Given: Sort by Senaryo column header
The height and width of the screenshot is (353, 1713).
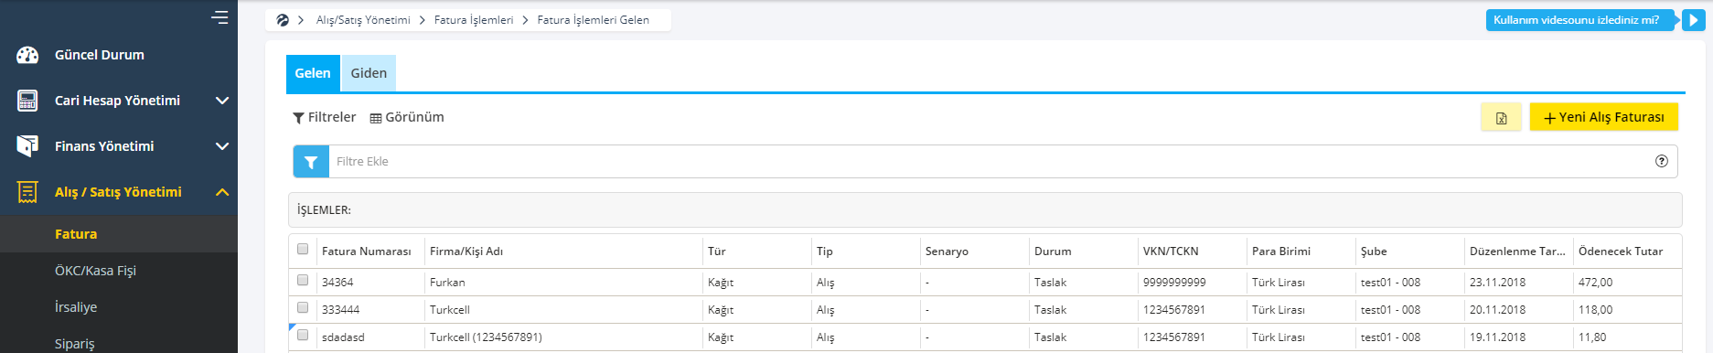Looking at the screenshot, I should tap(947, 251).
